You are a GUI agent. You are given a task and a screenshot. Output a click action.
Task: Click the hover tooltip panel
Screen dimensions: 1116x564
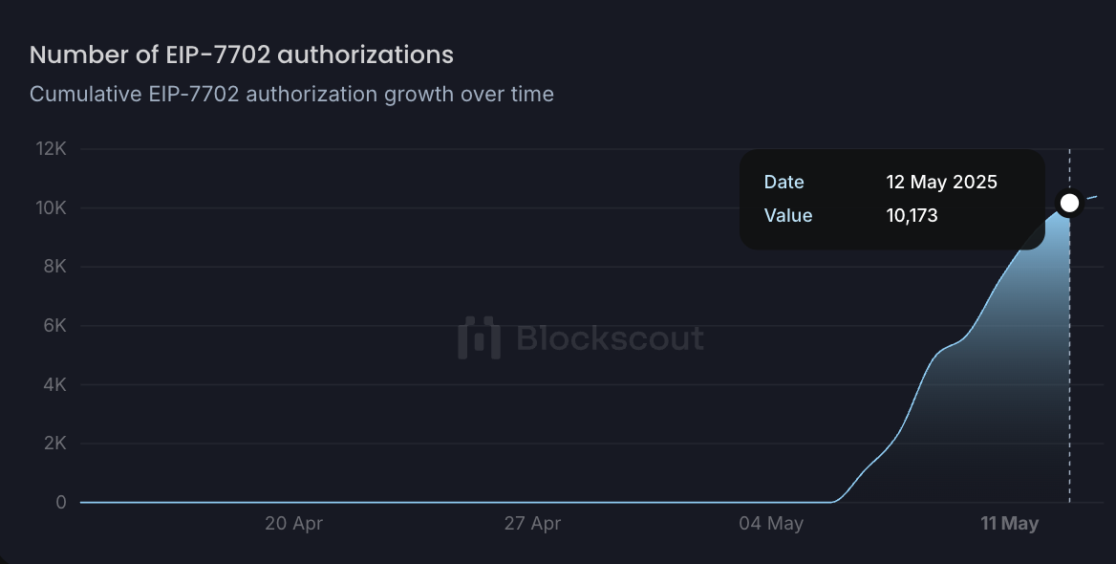click(x=891, y=198)
